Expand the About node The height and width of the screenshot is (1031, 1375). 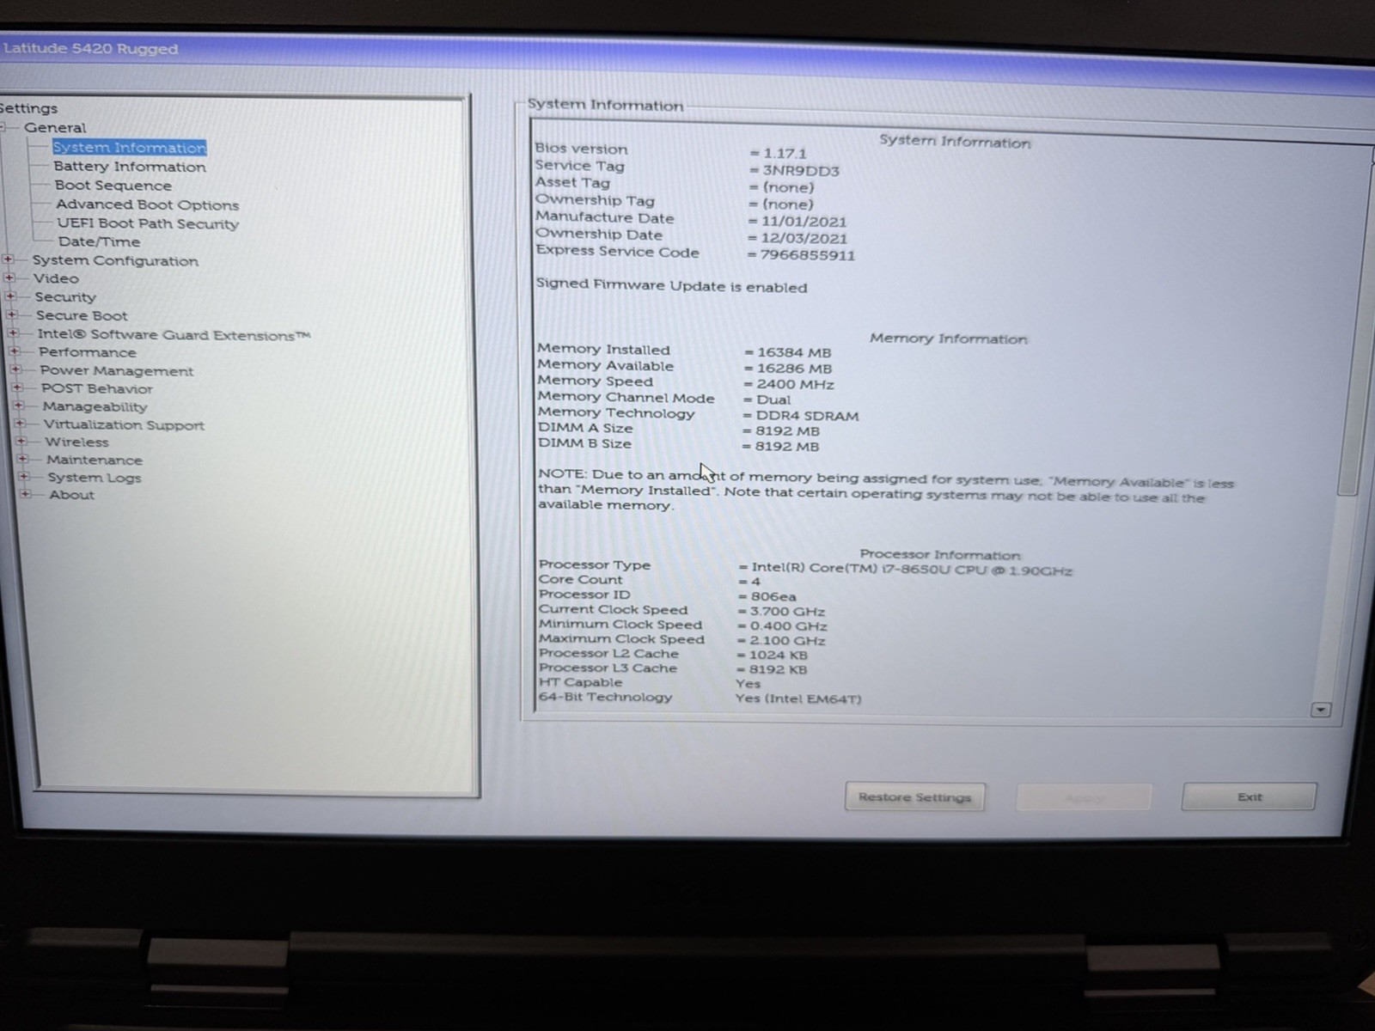(26, 494)
